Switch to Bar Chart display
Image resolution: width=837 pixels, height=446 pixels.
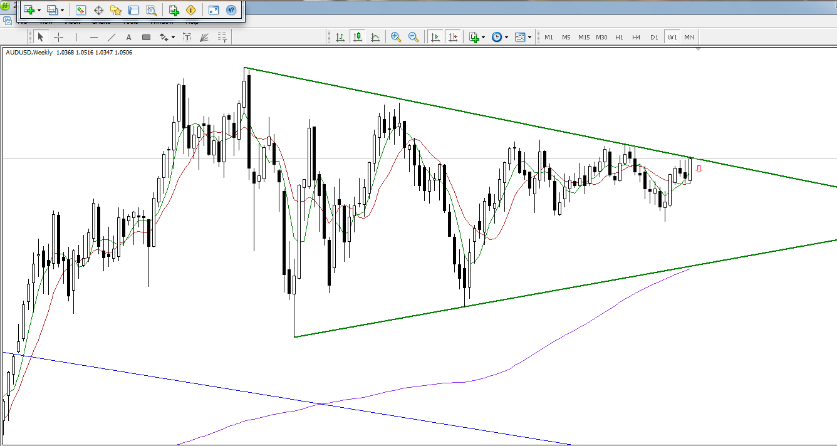pyautogui.click(x=340, y=38)
